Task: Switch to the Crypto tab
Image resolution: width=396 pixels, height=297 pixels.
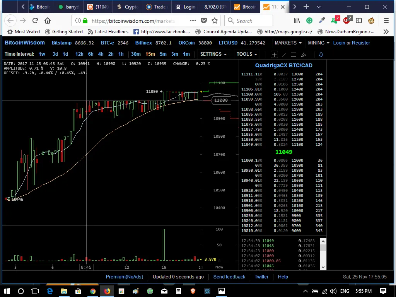Action: click(x=127, y=7)
